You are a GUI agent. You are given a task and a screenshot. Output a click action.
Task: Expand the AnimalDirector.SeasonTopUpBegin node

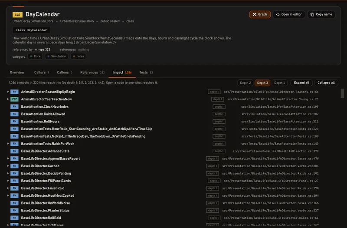tap(8, 92)
